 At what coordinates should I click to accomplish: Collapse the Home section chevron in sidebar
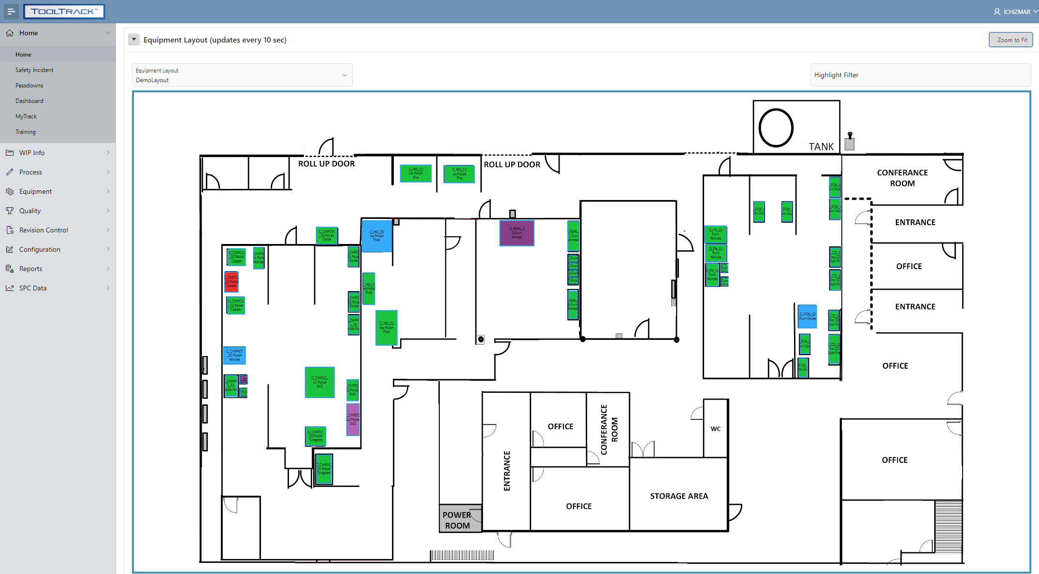pos(108,33)
